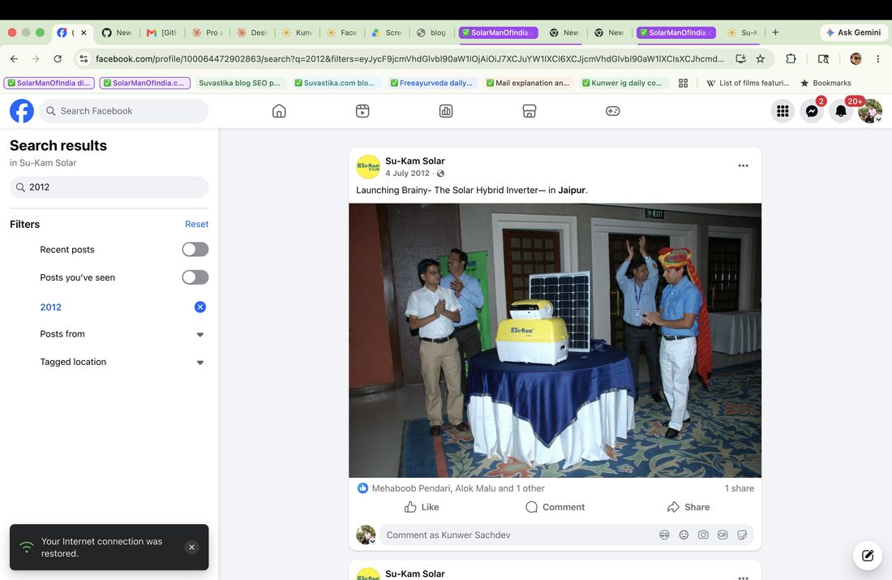Image resolution: width=892 pixels, height=580 pixels.
Task: Open Facebook notifications bell
Action: (x=841, y=111)
